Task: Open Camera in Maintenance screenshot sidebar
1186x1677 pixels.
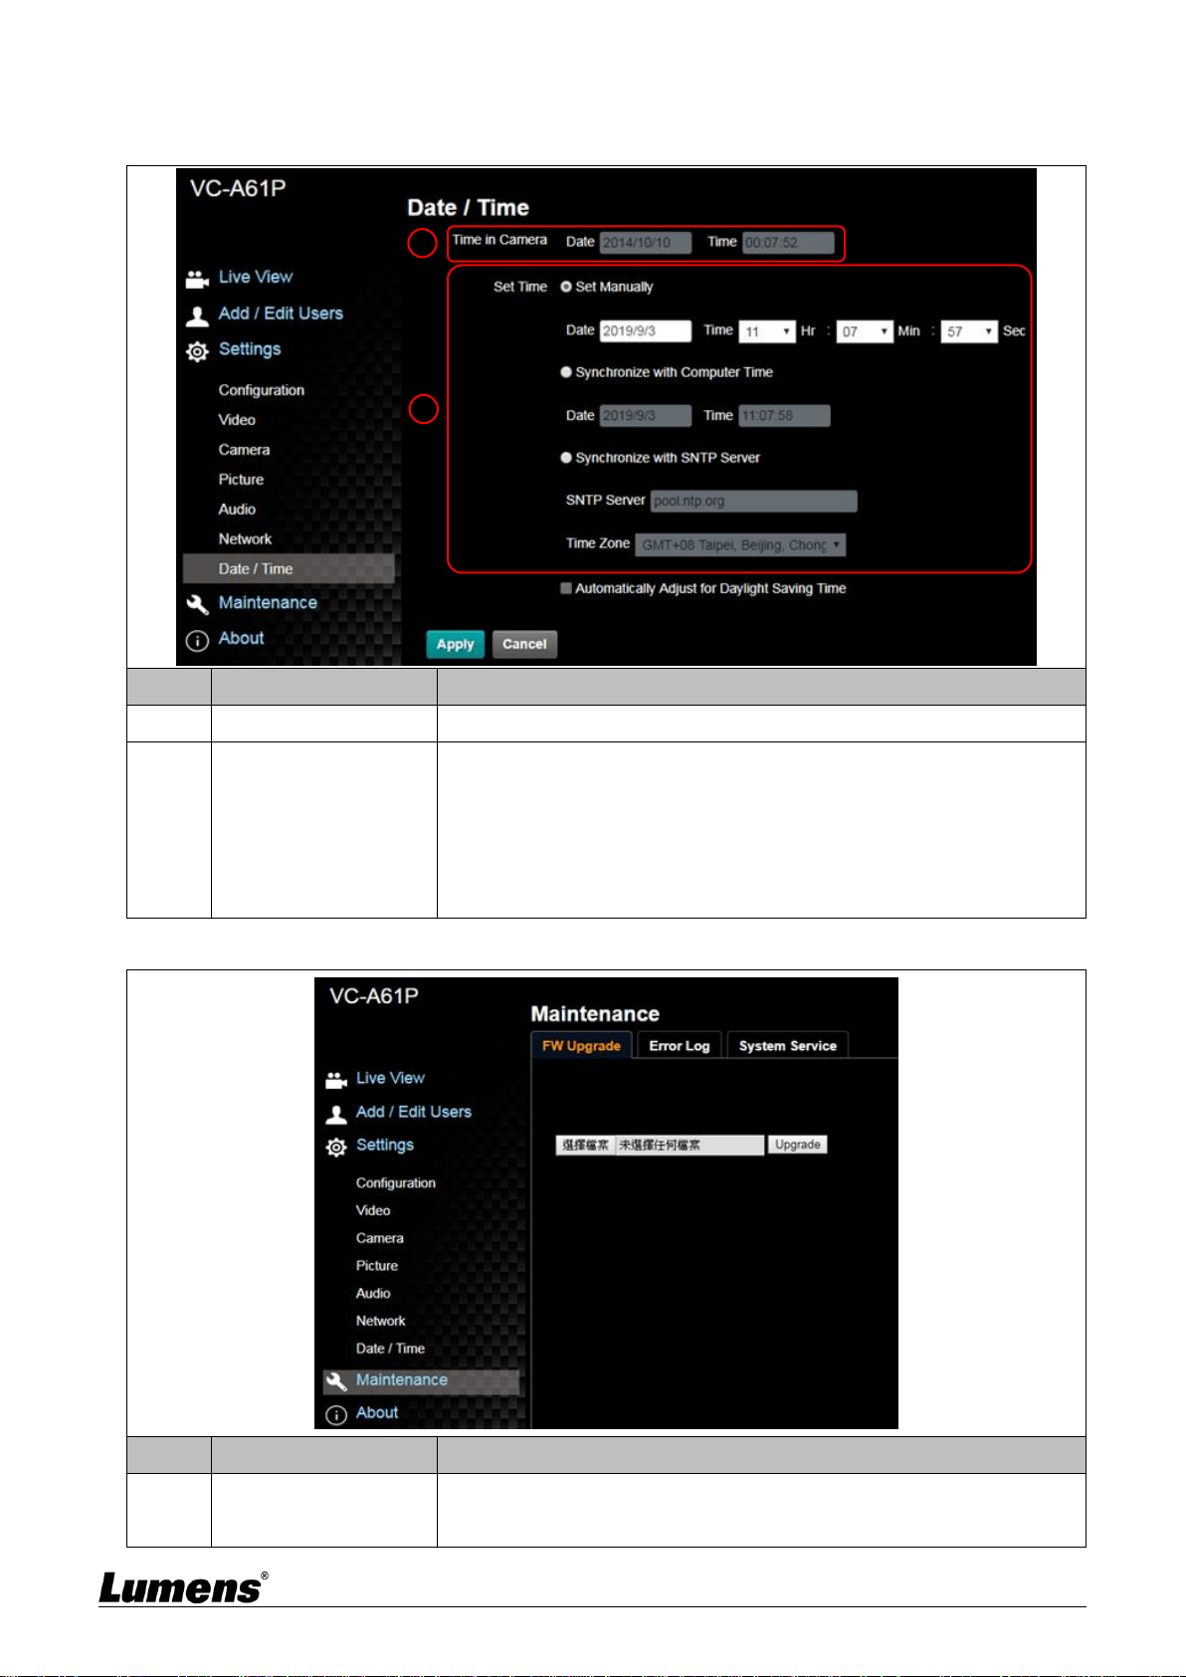Action: (x=380, y=1239)
